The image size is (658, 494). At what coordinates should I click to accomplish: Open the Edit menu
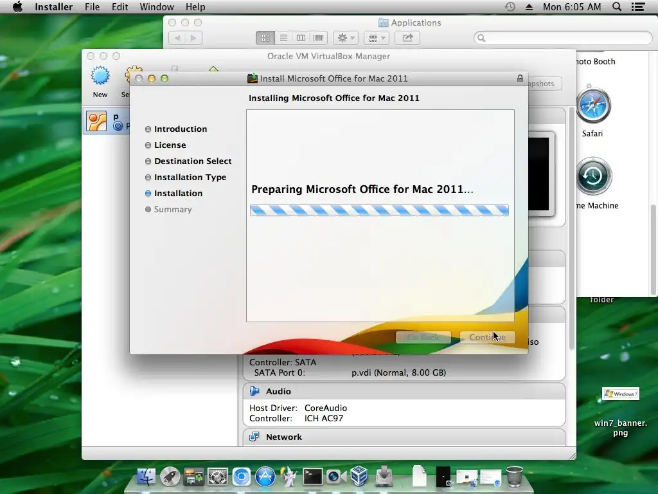120,6
